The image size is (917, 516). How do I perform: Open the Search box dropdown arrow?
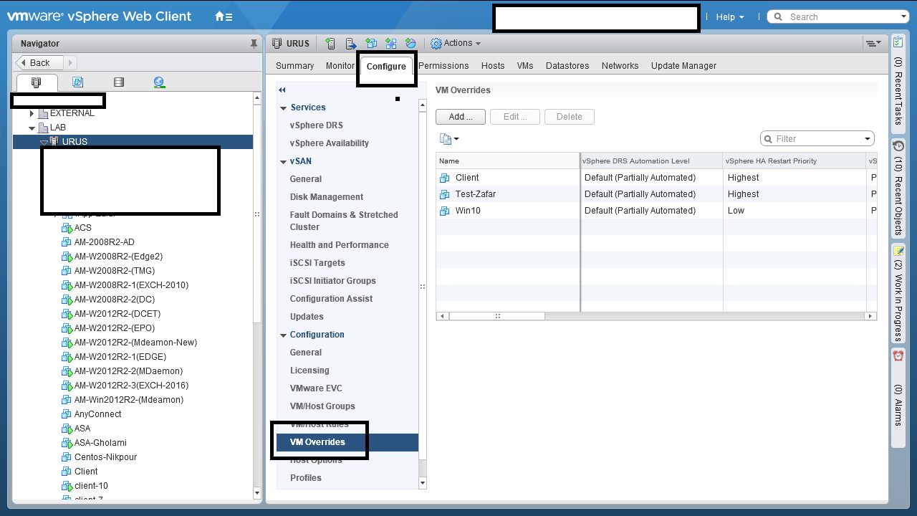tap(903, 17)
